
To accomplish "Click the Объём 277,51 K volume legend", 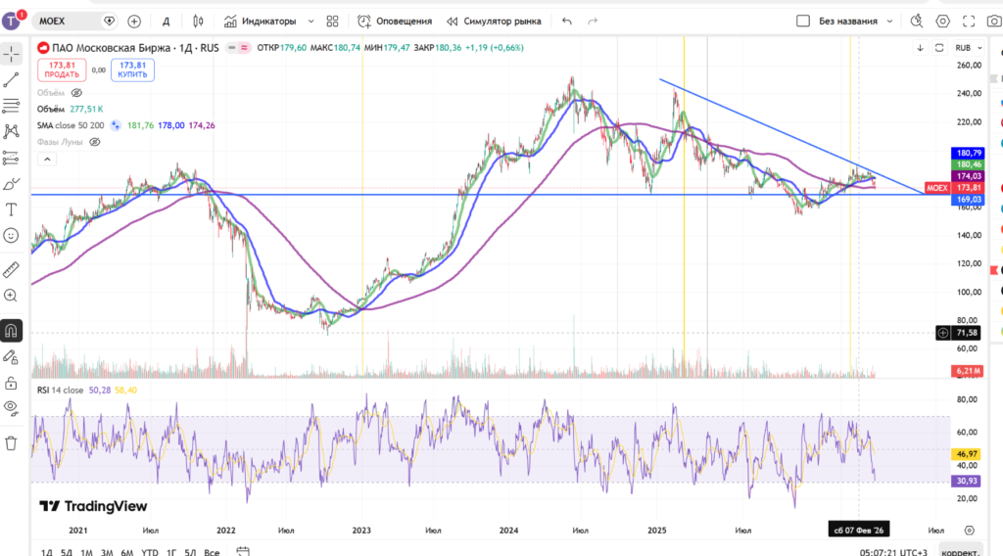I will (70, 110).
